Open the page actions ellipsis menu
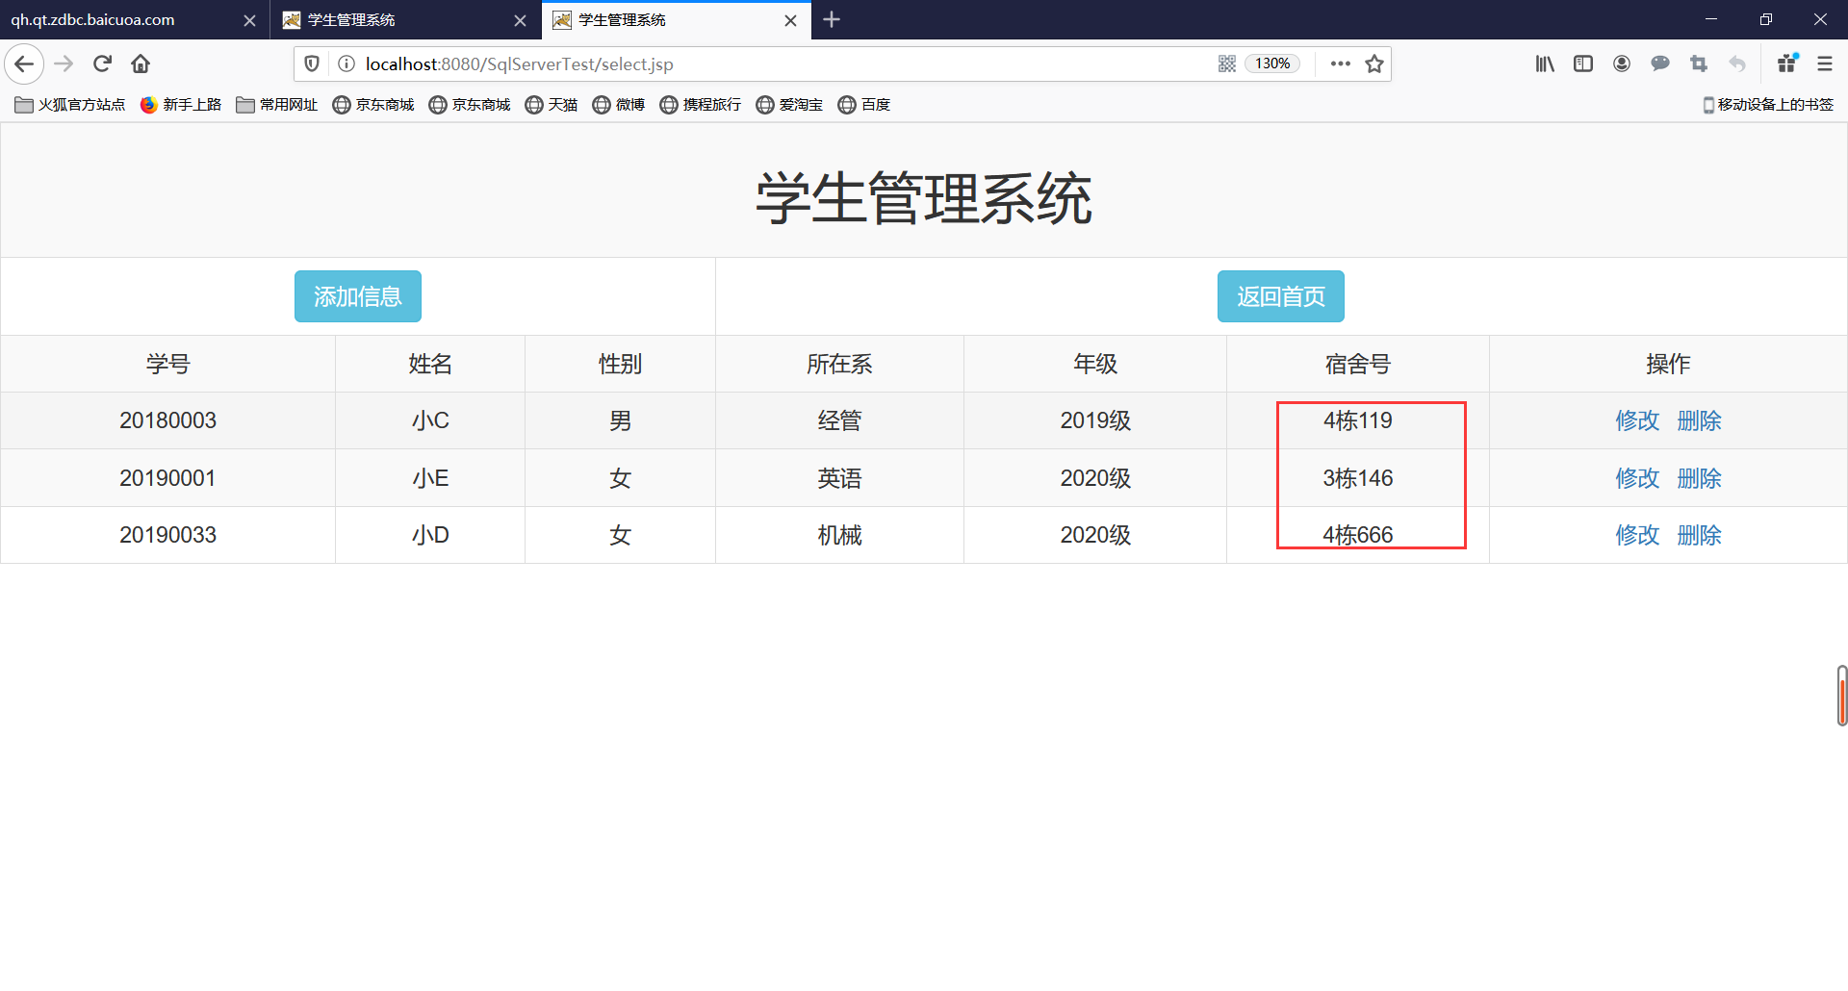This screenshot has height=991, width=1848. click(x=1340, y=64)
